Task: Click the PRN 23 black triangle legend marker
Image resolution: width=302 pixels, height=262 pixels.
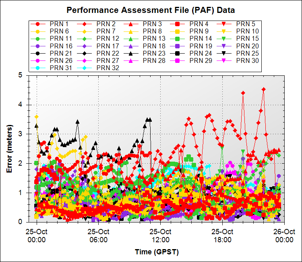Action: [130, 53]
